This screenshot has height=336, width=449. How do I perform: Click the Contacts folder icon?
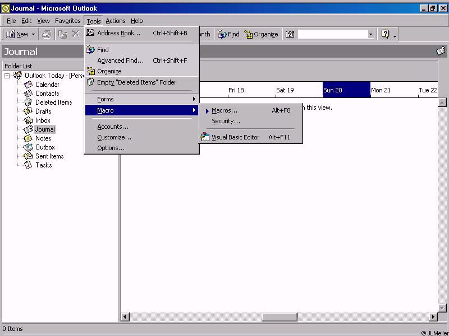tap(29, 94)
